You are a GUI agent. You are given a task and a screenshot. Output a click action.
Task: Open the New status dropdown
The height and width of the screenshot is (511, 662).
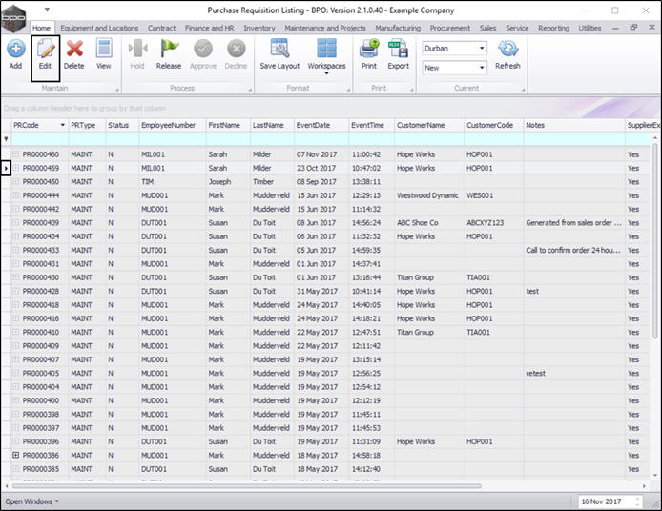tap(481, 68)
